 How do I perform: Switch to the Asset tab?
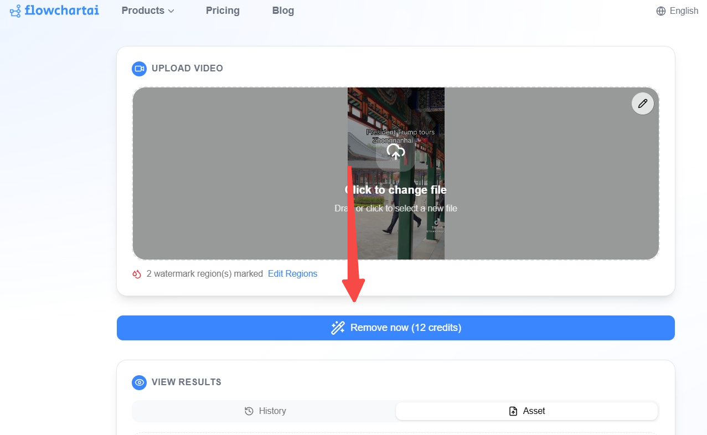click(x=527, y=411)
